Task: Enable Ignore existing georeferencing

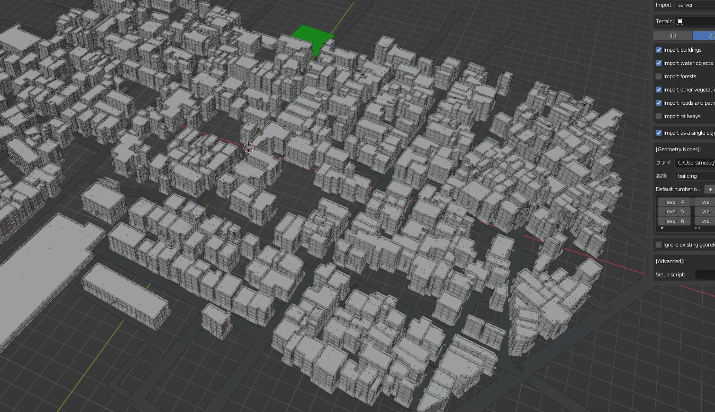Action: [x=659, y=245]
